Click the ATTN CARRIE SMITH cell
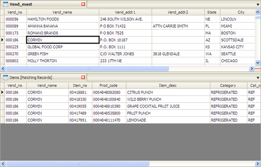This screenshot has width=261, height=167. coord(178,26)
